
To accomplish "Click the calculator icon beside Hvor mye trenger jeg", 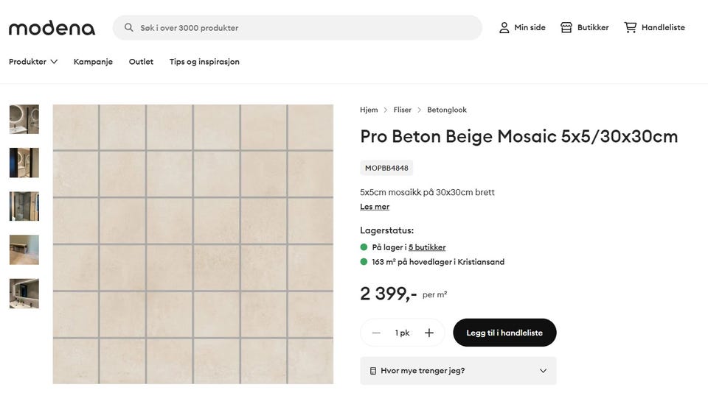I will tap(373, 371).
